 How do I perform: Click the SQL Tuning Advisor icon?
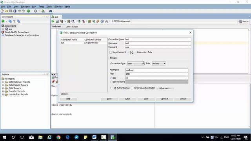(73, 21)
